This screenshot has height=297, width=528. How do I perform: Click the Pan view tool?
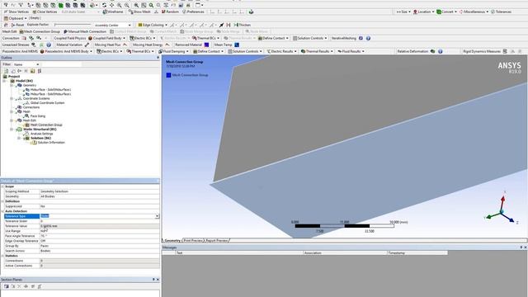coord(112,5)
